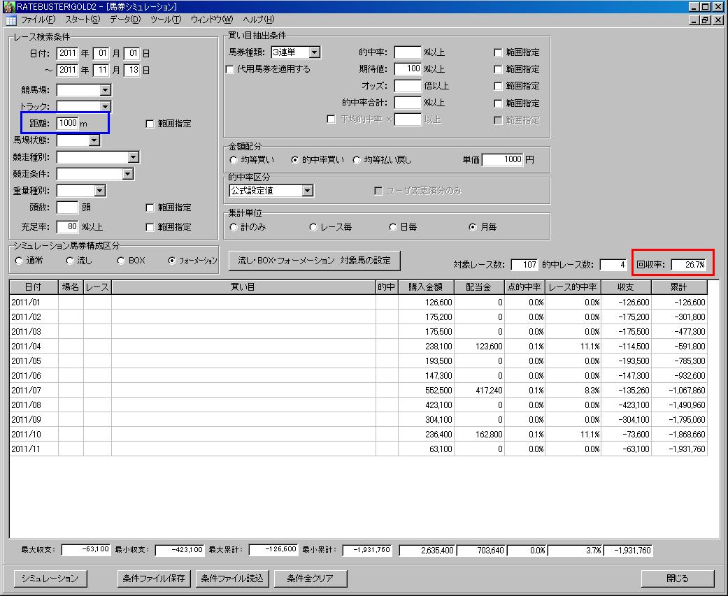Click the 購入金額 column header
The width and height of the screenshot is (728, 596).
click(x=426, y=287)
